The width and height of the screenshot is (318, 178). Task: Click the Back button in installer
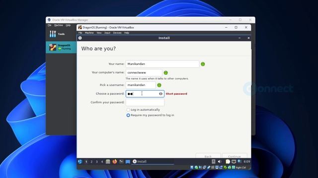[208, 156]
